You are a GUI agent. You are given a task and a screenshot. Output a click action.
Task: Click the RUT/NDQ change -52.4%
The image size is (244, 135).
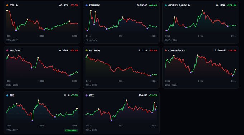[x=153, y=50]
